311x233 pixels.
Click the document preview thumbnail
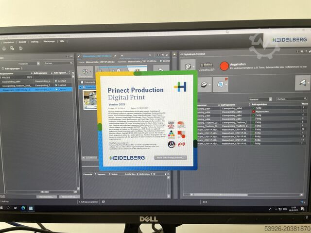pyautogui.click(x=89, y=100)
